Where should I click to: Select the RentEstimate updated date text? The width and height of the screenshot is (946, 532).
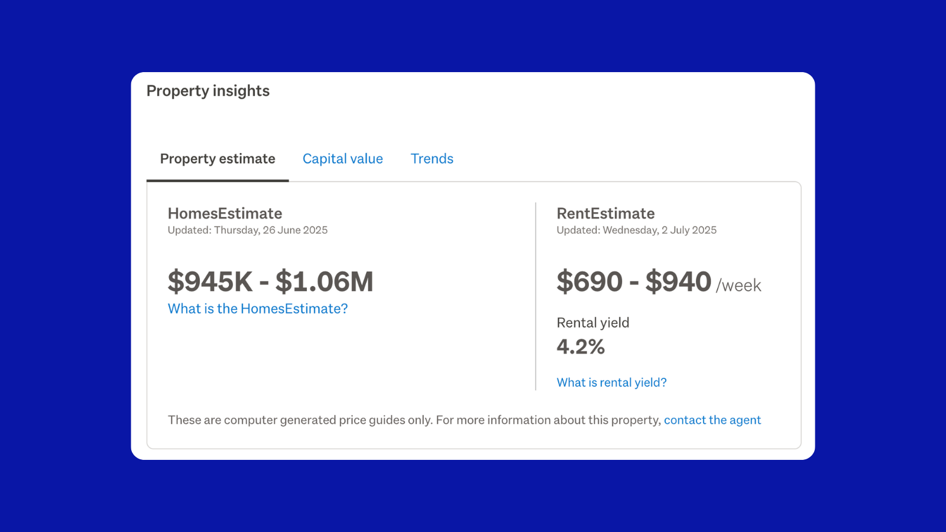[x=636, y=230]
